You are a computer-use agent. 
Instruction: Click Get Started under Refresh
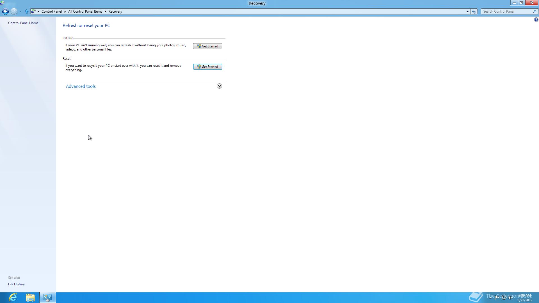point(207,46)
